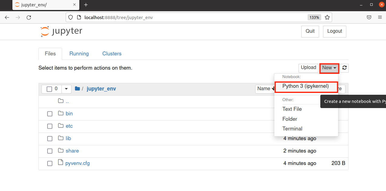The image size is (386, 191).
Task: Check the box for pyvenv.cfg
Action: [x=50, y=163]
